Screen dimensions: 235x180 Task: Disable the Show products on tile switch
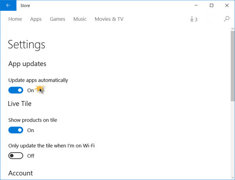point(16,130)
